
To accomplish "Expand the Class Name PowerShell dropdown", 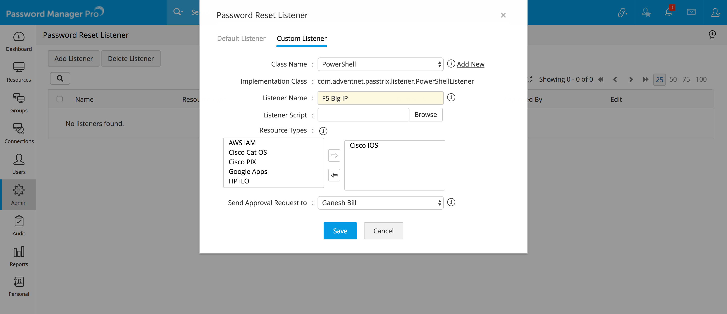I will (x=380, y=64).
